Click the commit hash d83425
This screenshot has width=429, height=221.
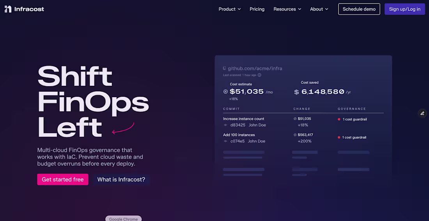click(238, 125)
